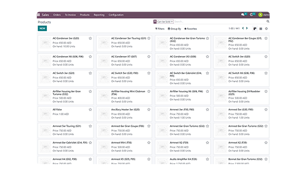The image size is (307, 187).
Task: Favorite Armrest 3er (F30, F80)
Action: tap(207, 110)
